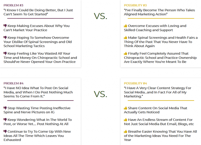The image size is (201, 145).
Task: Click the 'PROBLEM #3' heading
Action: [13, 5]
